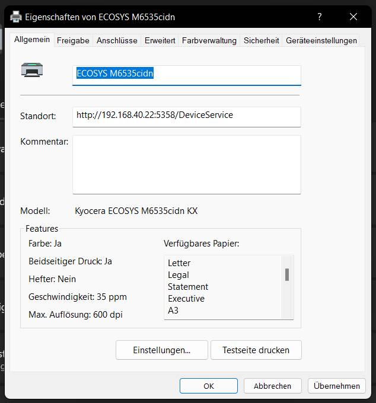
Task: Select the Sicherheit tab
Action: (262, 41)
